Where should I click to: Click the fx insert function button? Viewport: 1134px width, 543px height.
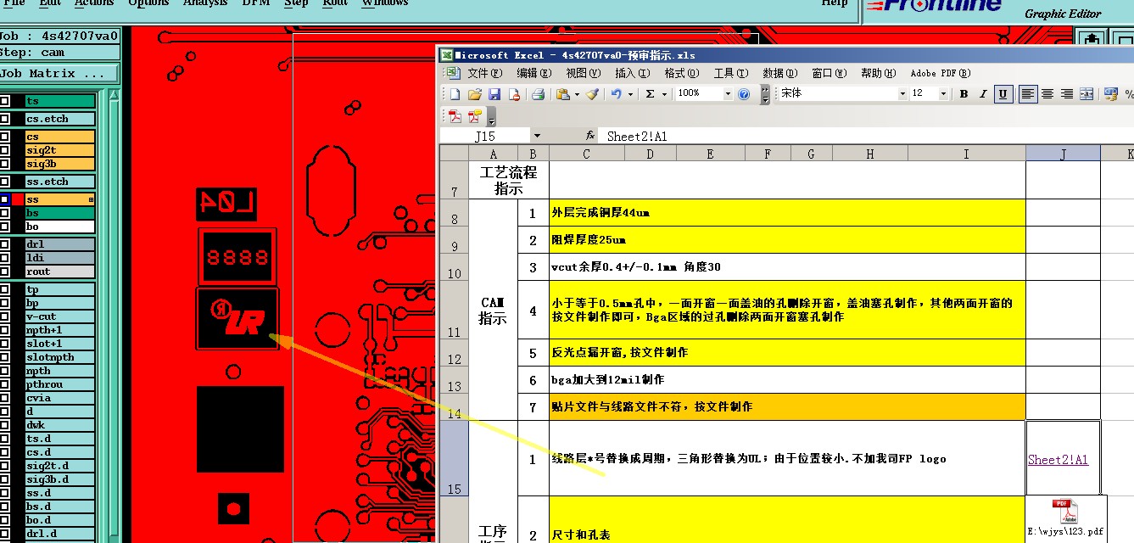click(x=590, y=136)
